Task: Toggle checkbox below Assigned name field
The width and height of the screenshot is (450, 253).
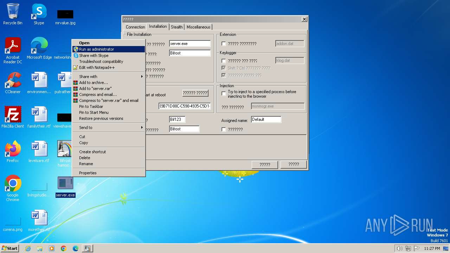Action: (224, 130)
